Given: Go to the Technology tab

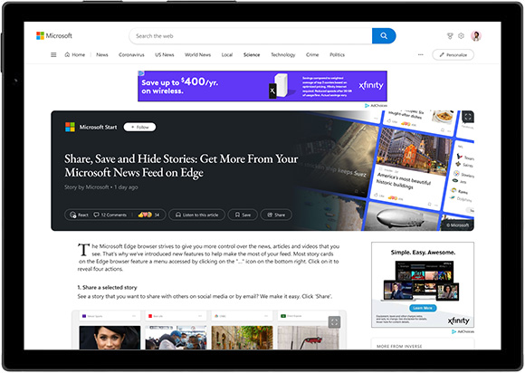Looking at the screenshot, I should click(x=283, y=54).
